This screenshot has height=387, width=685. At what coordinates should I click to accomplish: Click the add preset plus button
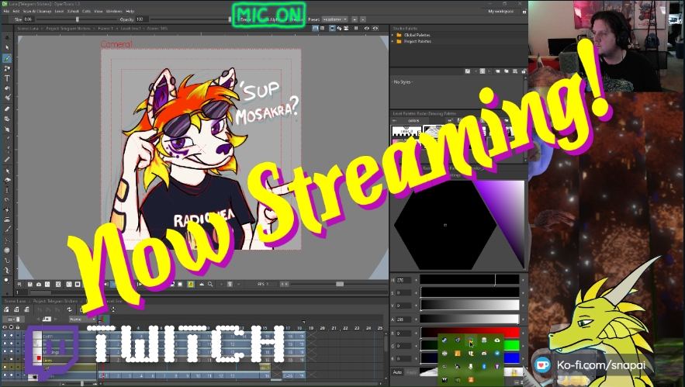pyautogui.click(x=355, y=19)
